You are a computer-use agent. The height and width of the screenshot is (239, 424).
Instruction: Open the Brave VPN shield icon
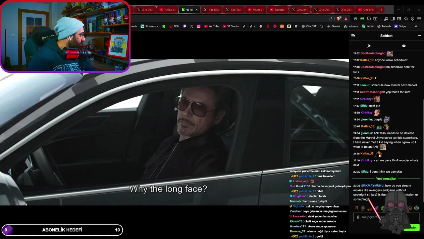[x=412, y=19]
